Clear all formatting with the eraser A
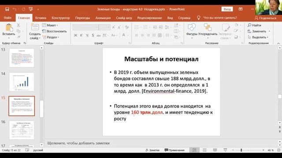Viewport: 282px width, 158px height. click(x=127, y=27)
